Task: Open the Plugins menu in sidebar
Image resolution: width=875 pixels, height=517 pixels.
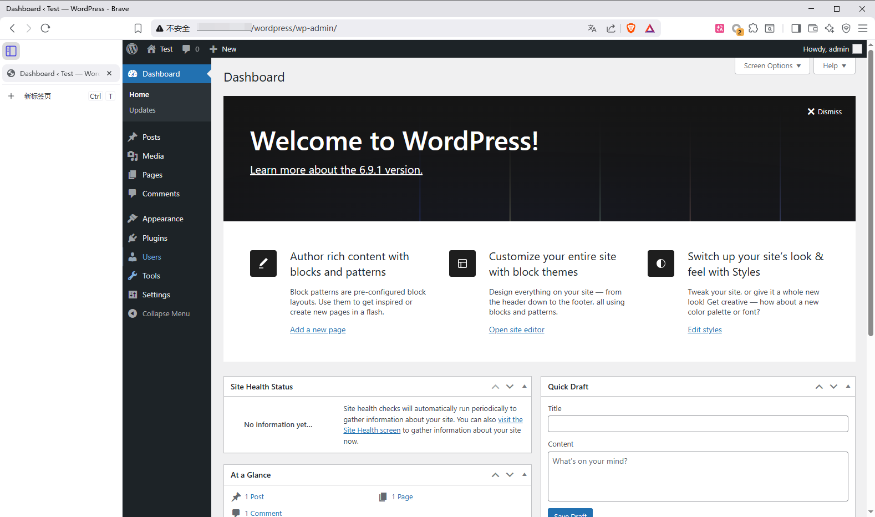Action: (x=155, y=238)
